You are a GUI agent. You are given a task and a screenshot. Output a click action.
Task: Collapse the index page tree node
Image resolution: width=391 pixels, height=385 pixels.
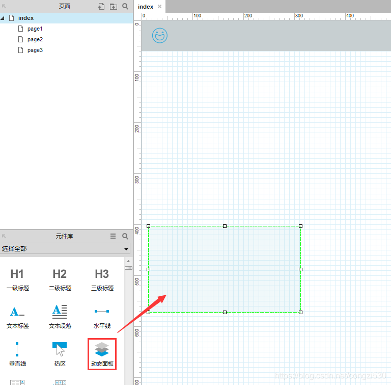tap(3, 18)
